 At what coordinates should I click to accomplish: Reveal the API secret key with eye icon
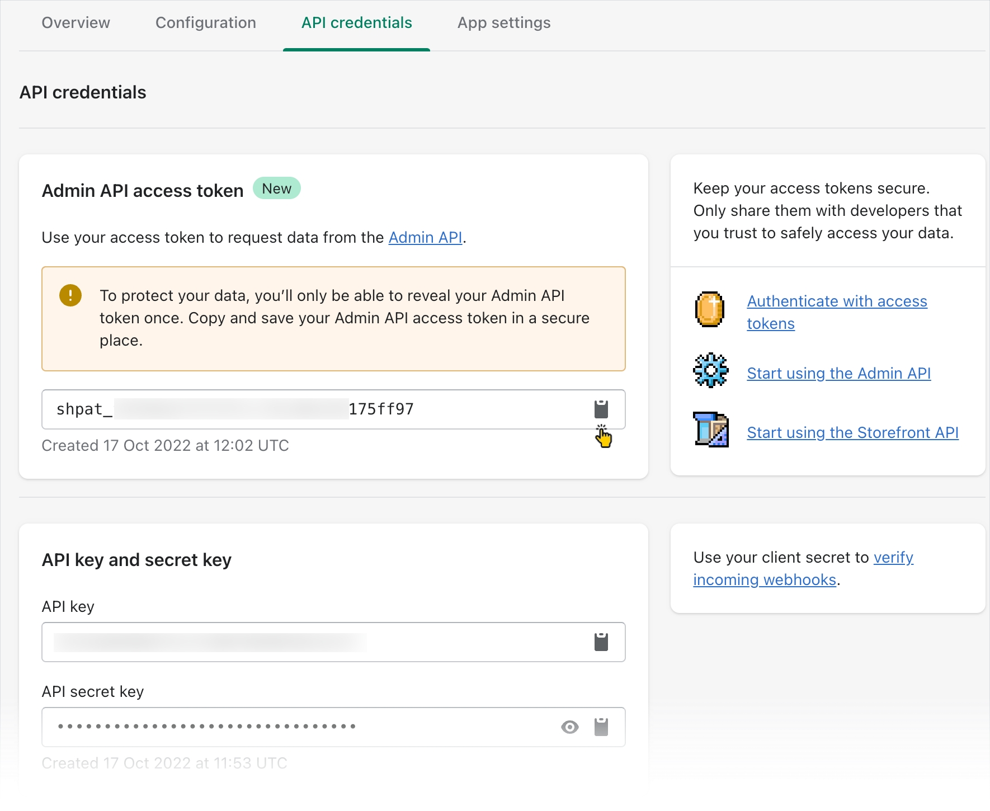pyautogui.click(x=569, y=727)
